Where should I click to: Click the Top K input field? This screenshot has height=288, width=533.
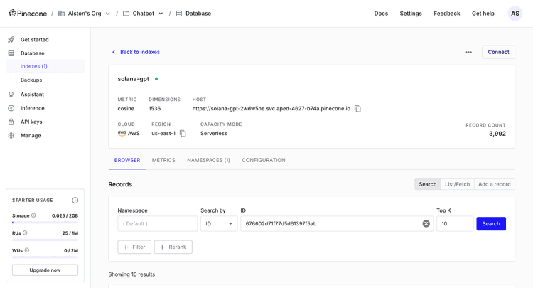pos(454,224)
